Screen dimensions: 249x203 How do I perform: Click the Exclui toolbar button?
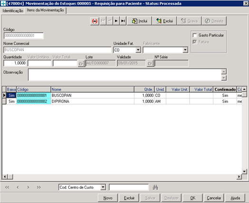click(164, 21)
